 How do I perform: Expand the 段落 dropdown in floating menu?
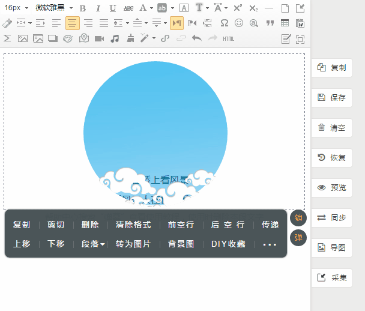(x=93, y=244)
